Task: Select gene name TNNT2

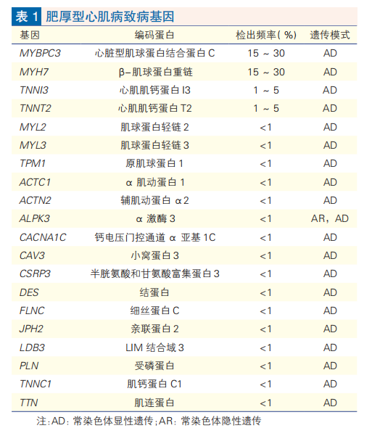Action: [x=36, y=108]
